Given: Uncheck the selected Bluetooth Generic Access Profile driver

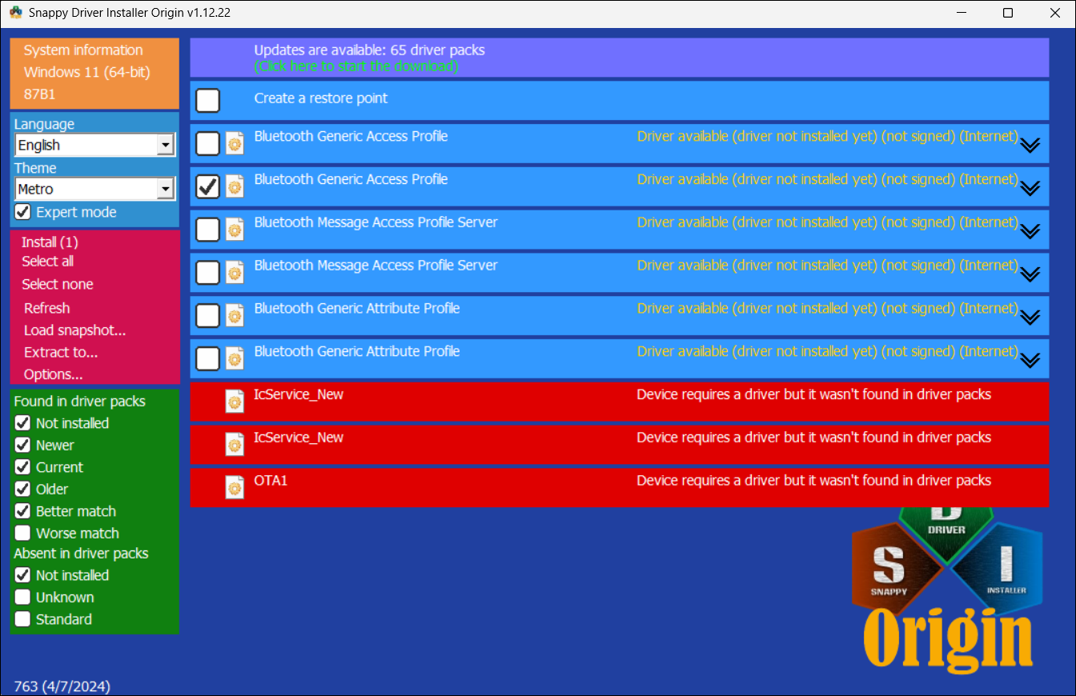Looking at the screenshot, I should point(207,186).
